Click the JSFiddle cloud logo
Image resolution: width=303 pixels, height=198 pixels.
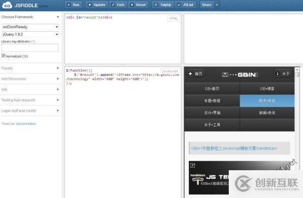[7, 5]
